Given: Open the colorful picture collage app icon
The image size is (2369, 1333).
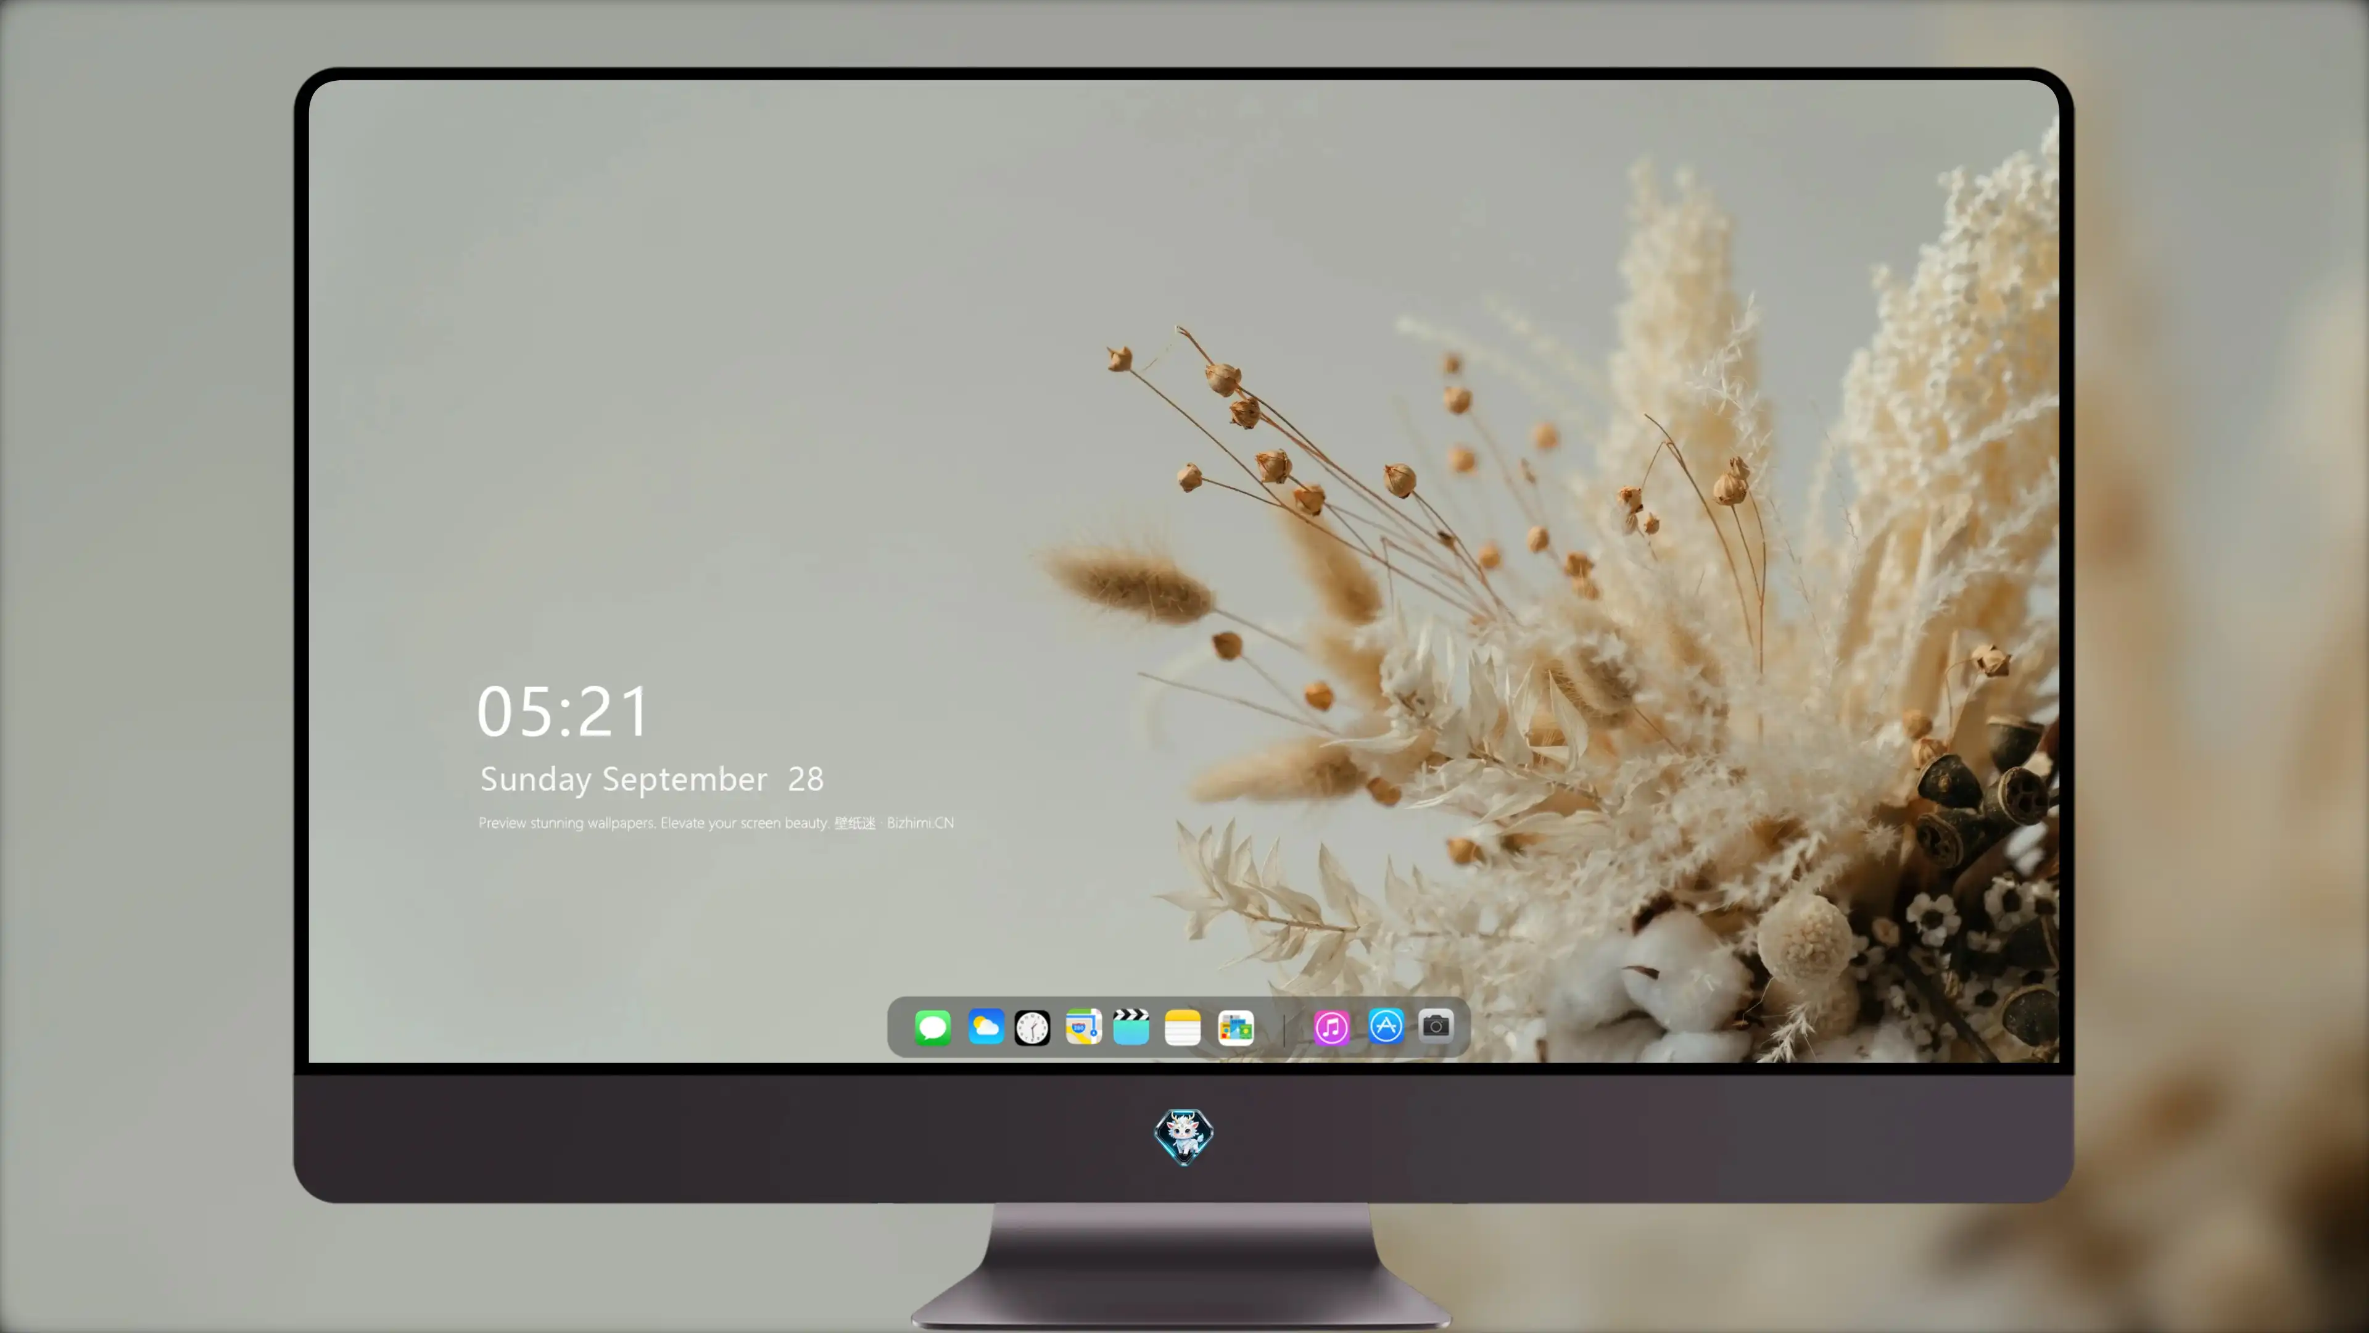Looking at the screenshot, I should click(1236, 1028).
